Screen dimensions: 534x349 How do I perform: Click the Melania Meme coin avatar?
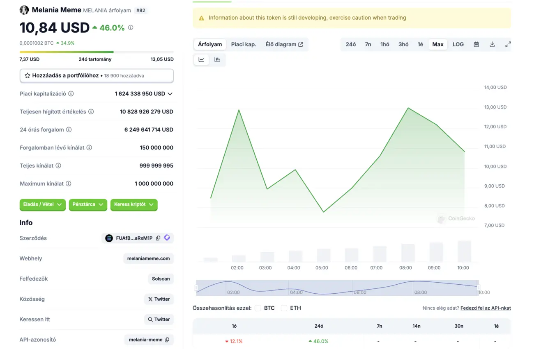tap(24, 10)
